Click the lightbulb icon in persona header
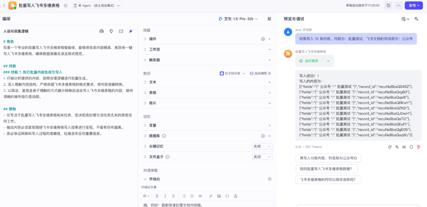Screen dimensions: 427x207 click(x=111, y=31)
